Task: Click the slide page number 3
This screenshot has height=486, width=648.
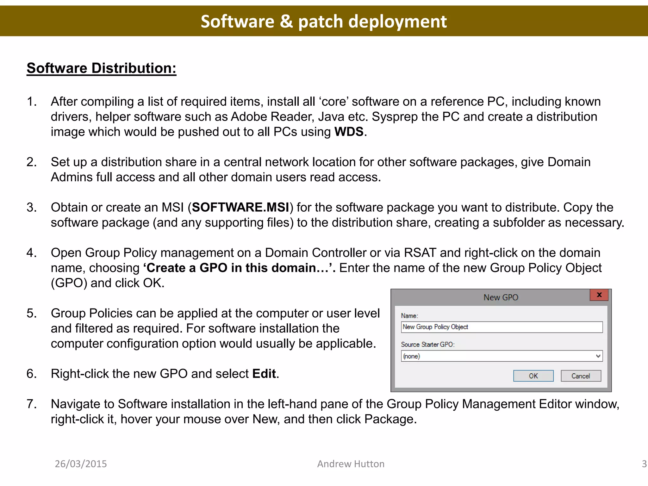Action: click(x=644, y=464)
